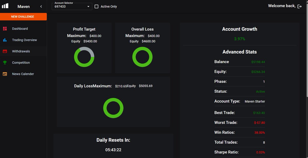The image size is (308, 158).
Task: Click the Daily Resets countdown 05:43:22
Action: click(x=113, y=150)
